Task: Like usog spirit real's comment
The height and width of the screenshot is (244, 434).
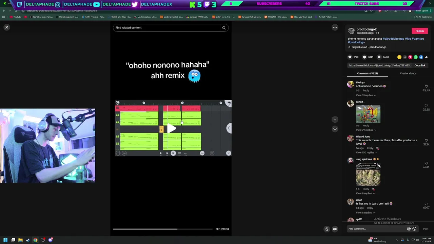Action: (426, 163)
